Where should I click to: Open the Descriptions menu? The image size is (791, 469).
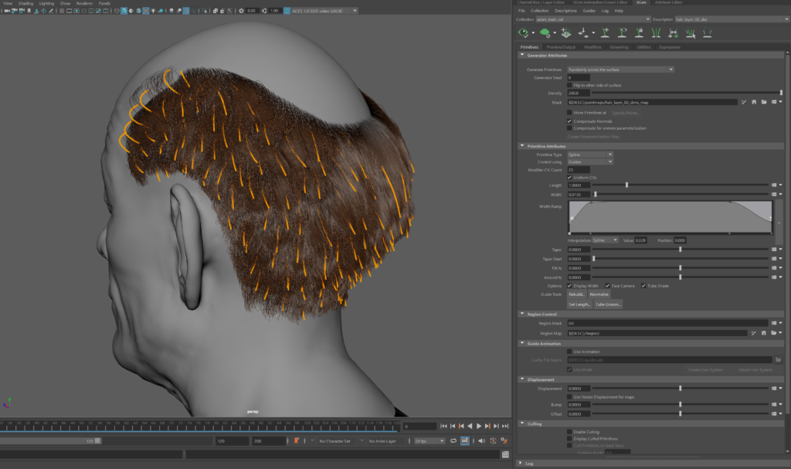tap(565, 11)
